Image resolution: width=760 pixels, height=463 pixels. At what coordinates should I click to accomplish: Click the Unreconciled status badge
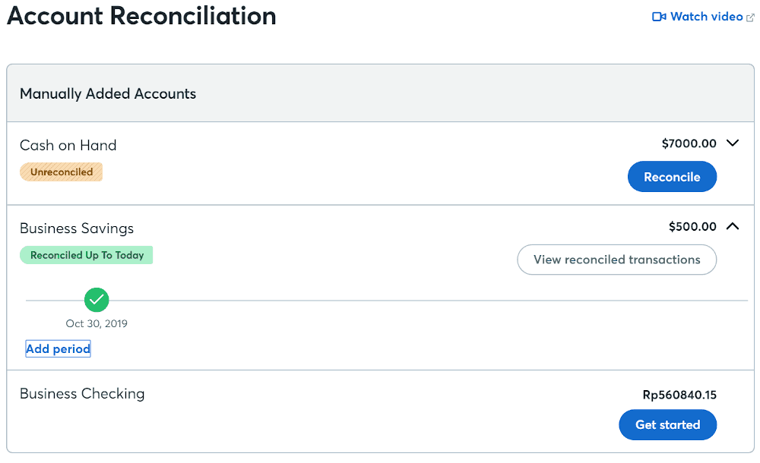(x=61, y=172)
